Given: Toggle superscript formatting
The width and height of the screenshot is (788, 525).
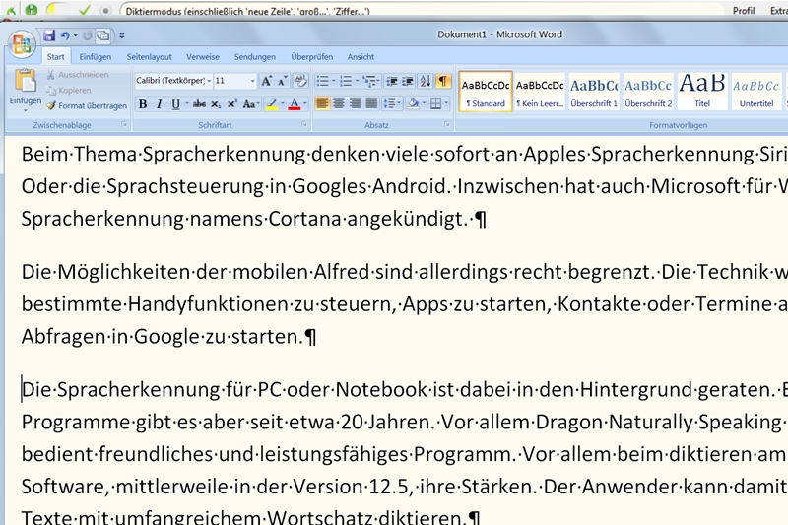Looking at the screenshot, I should pyautogui.click(x=231, y=104).
